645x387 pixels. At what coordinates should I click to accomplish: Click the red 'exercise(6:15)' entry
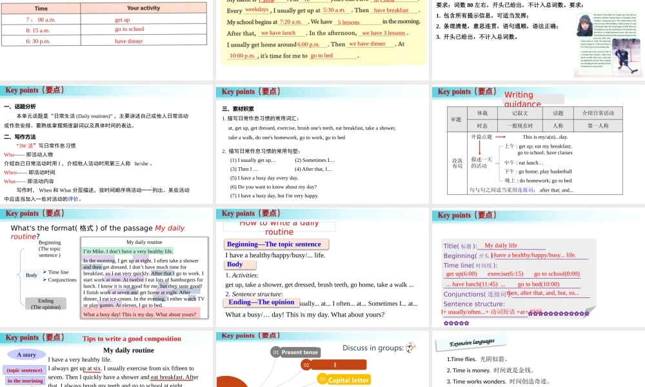pyautogui.click(x=505, y=274)
